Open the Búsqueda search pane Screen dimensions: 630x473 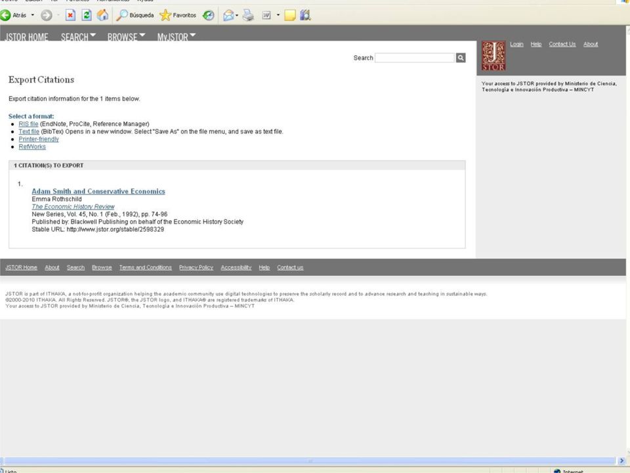[x=135, y=15]
